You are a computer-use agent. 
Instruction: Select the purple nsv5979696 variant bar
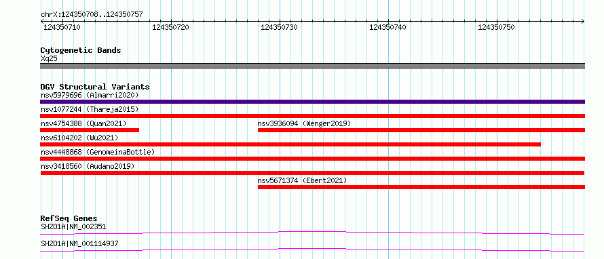312,102
